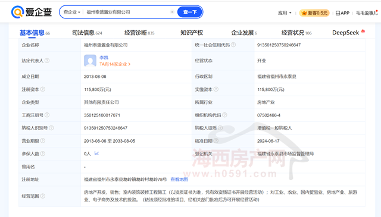Screen dimensions: 381x217
Task: Select the 经营状态 value 开业
Action: [x=262, y=61]
